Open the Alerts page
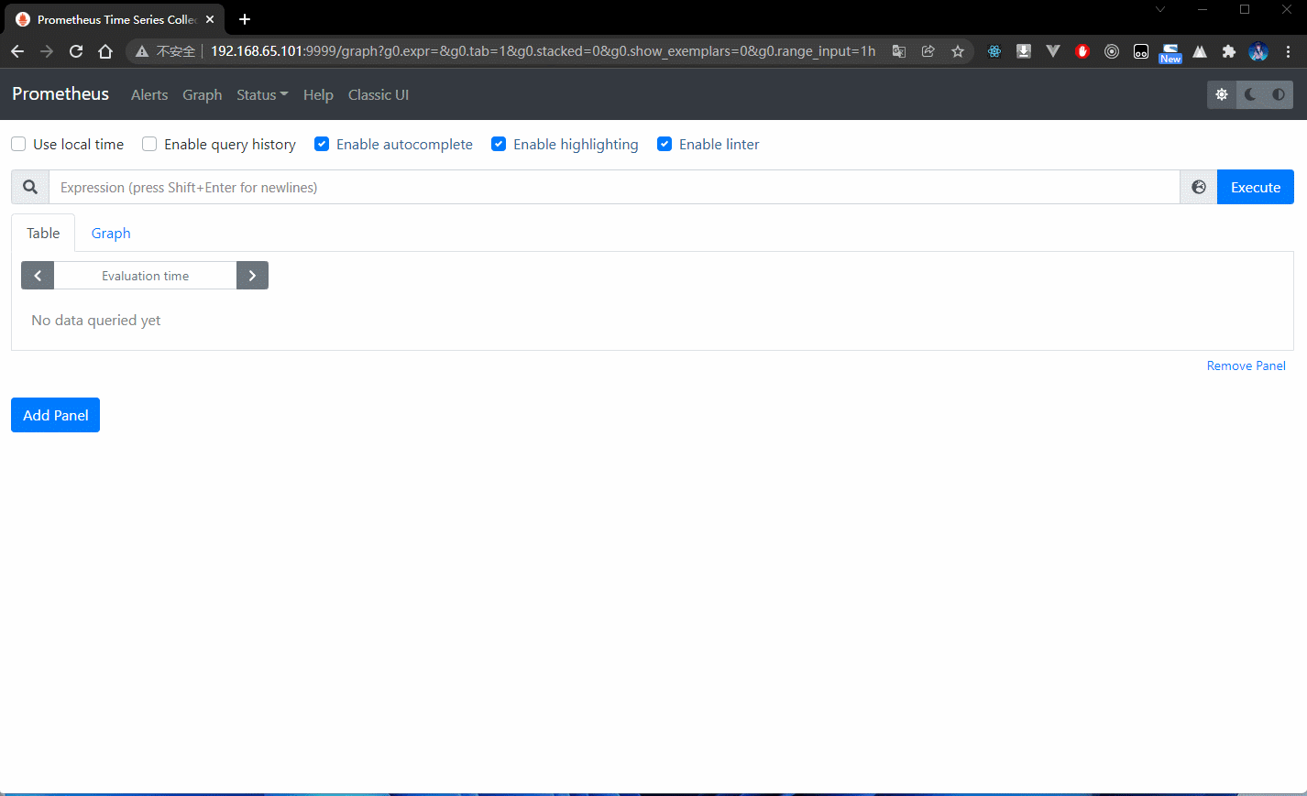Screen dimensions: 1307x796 pos(149,94)
